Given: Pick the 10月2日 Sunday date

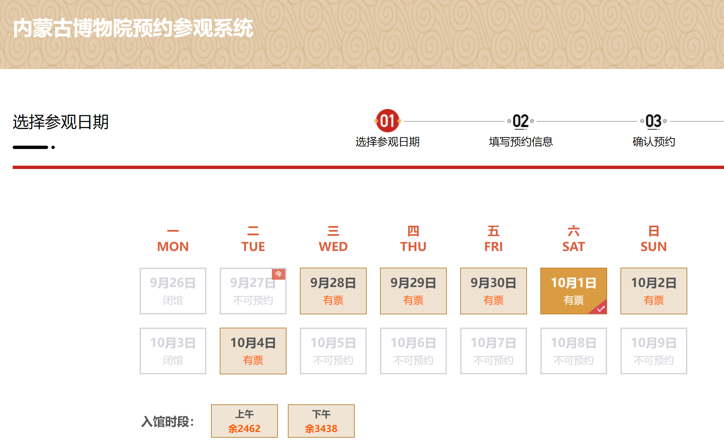Looking at the screenshot, I should point(654,291).
